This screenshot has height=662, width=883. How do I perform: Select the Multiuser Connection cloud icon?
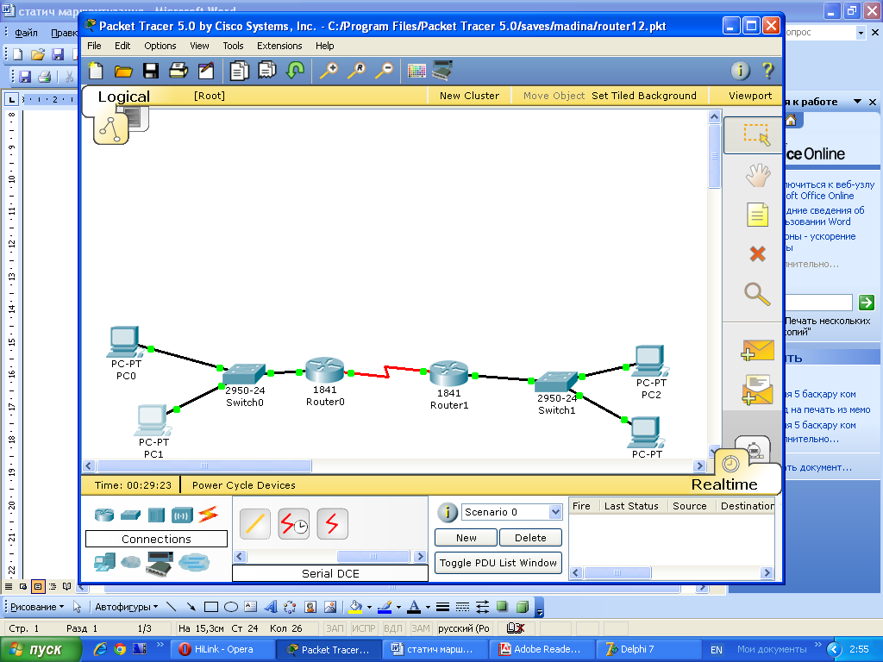[194, 562]
